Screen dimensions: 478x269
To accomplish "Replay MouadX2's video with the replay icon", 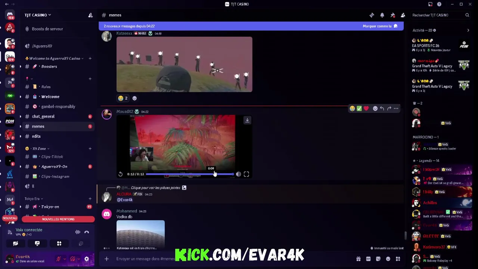I will (120, 174).
